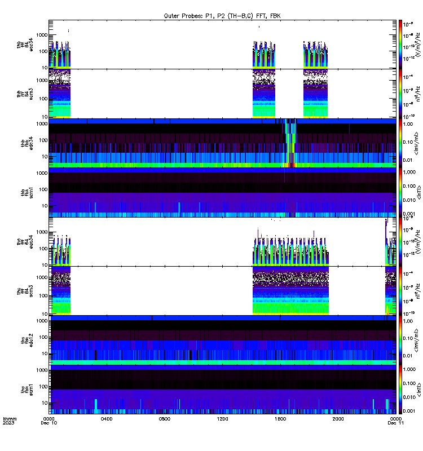Click the '(V/m)²/Hz' unit label of the top color bar
Image resolution: width=423 pixels, height=451 pixels.
(418, 45)
